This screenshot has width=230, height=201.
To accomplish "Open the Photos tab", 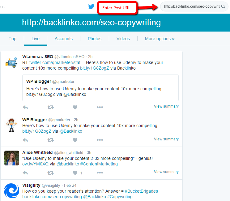I will pyautogui.click(x=95, y=39).
